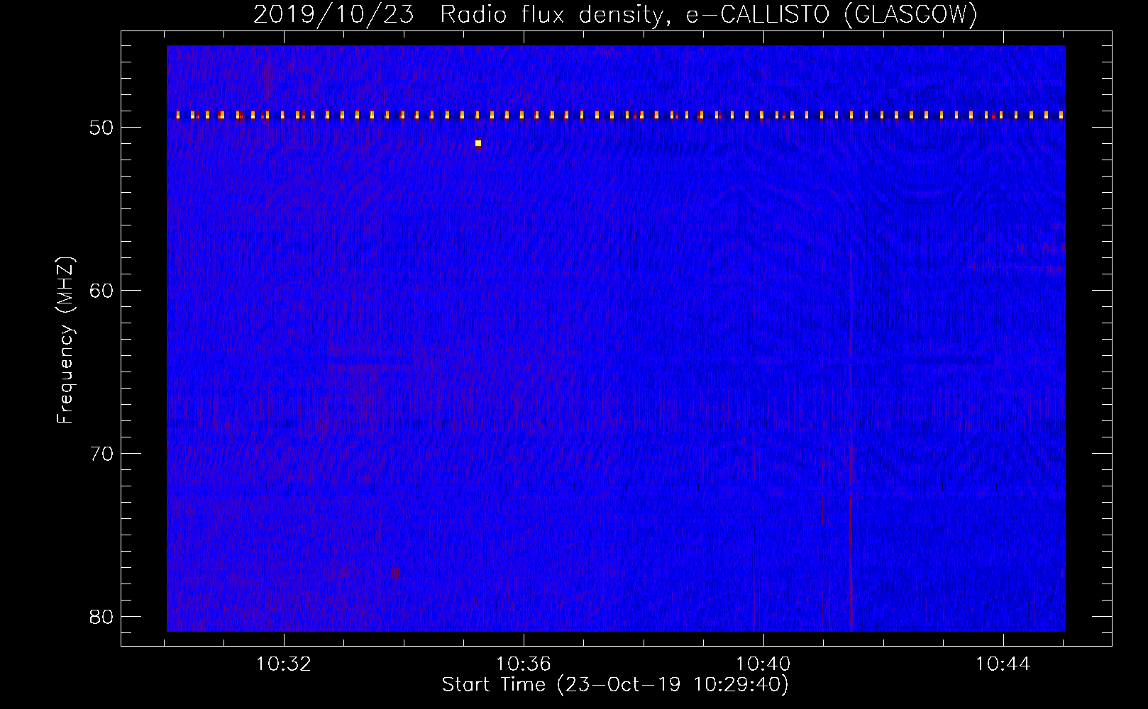Click the 60 frequency tick label

102,290
